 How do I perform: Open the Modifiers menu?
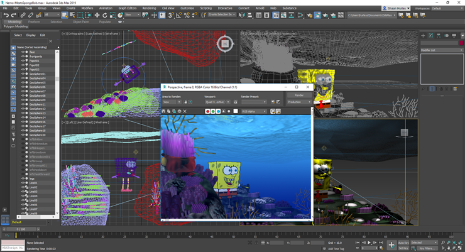(87, 8)
